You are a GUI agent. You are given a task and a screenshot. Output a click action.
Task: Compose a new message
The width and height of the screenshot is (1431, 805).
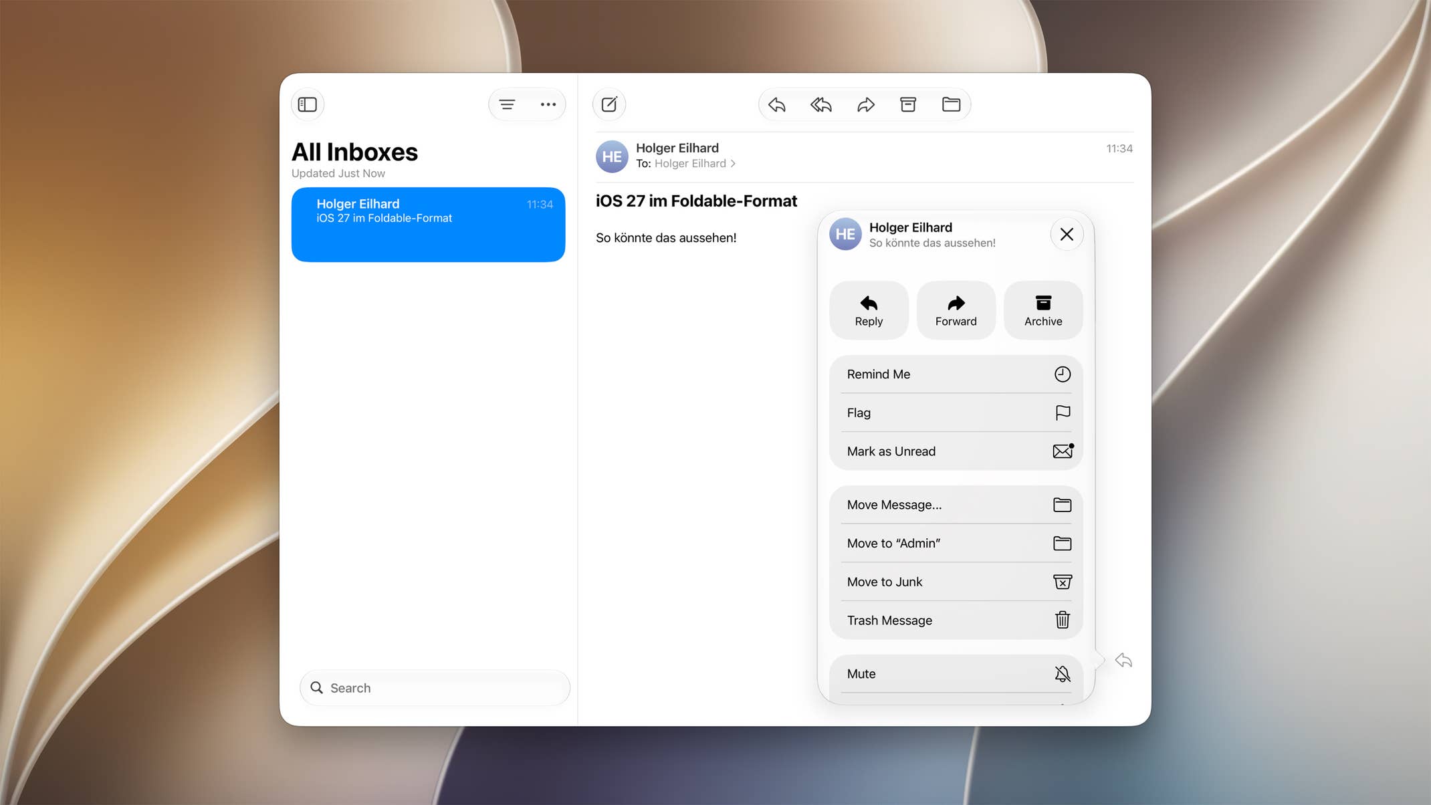609,104
